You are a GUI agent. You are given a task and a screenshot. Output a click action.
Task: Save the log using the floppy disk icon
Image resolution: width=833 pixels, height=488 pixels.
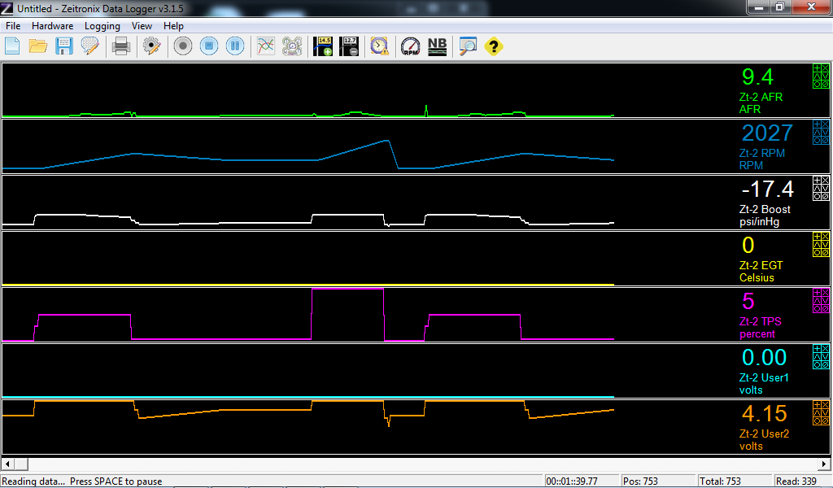coord(64,46)
